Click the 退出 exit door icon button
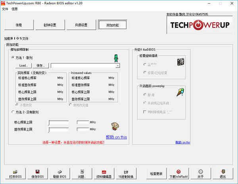The image size is (238, 184). point(223,174)
